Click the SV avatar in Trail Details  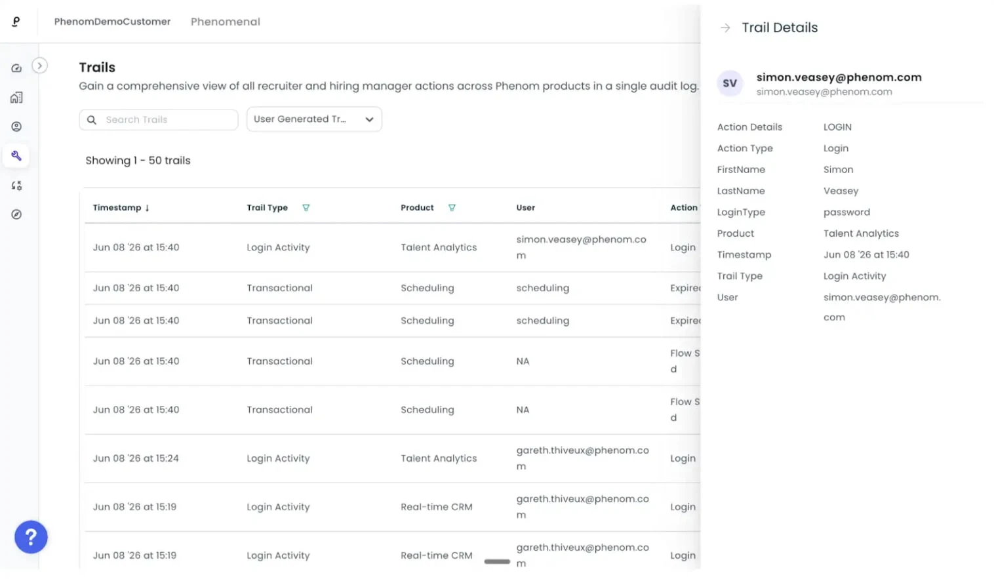coord(730,83)
